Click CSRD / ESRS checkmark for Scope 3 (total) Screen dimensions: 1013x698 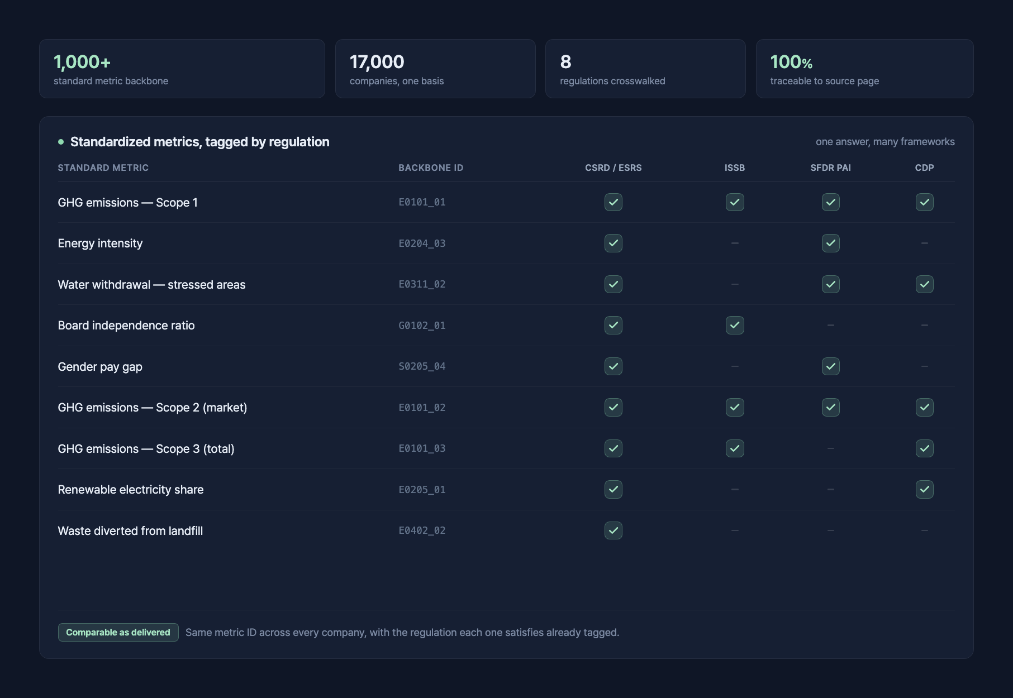click(613, 448)
